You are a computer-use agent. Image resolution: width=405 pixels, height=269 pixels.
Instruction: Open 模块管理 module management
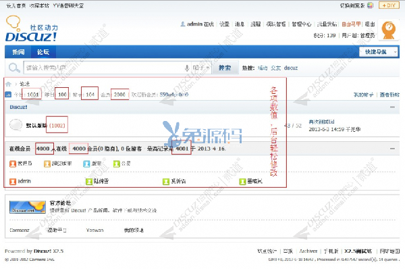[276, 24]
